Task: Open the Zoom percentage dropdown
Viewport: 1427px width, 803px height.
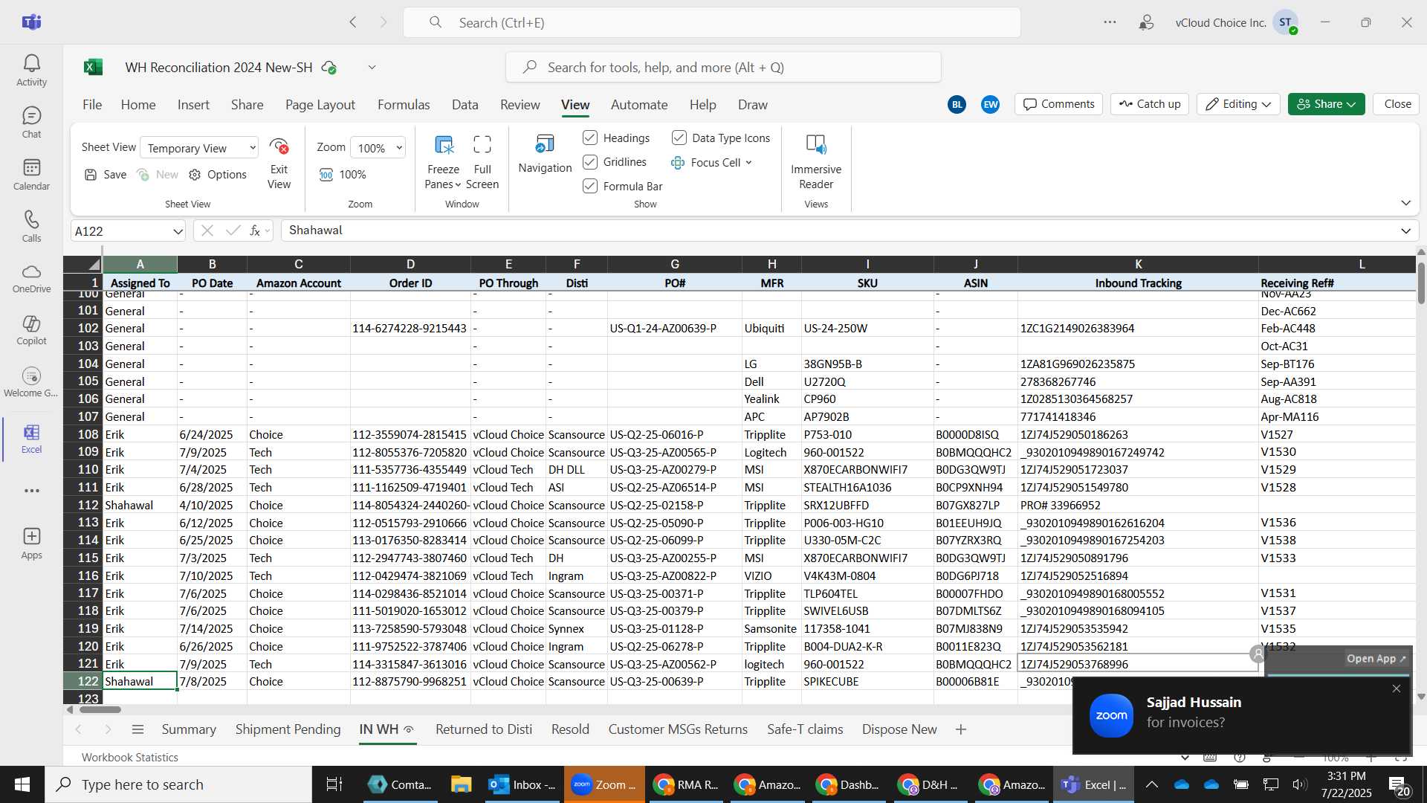Action: (378, 148)
